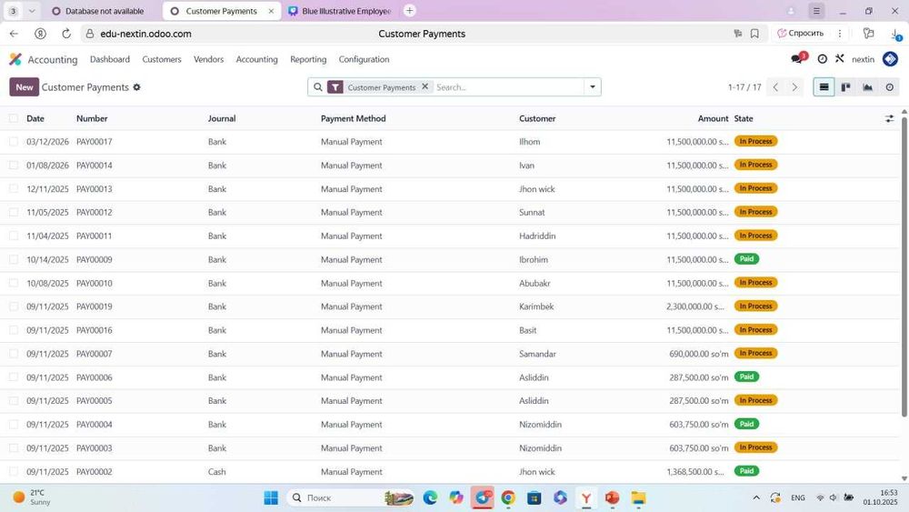Viewport: 909px width, 512px height.
Task: Sort by Journal column header
Action: [222, 118]
